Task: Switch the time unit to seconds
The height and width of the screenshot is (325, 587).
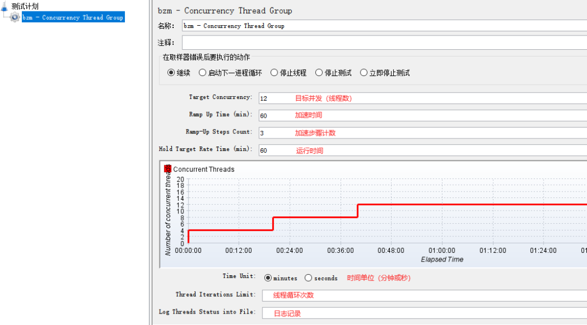Action: (x=308, y=278)
